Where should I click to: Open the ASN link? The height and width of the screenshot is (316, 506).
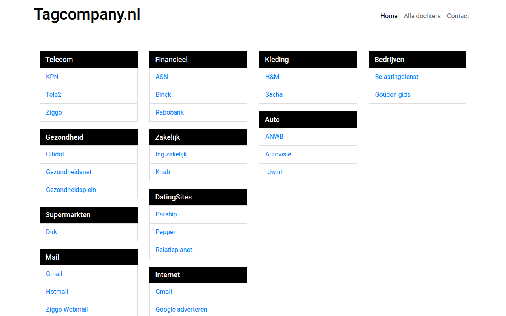pyautogui.click(x=162, y=77)
